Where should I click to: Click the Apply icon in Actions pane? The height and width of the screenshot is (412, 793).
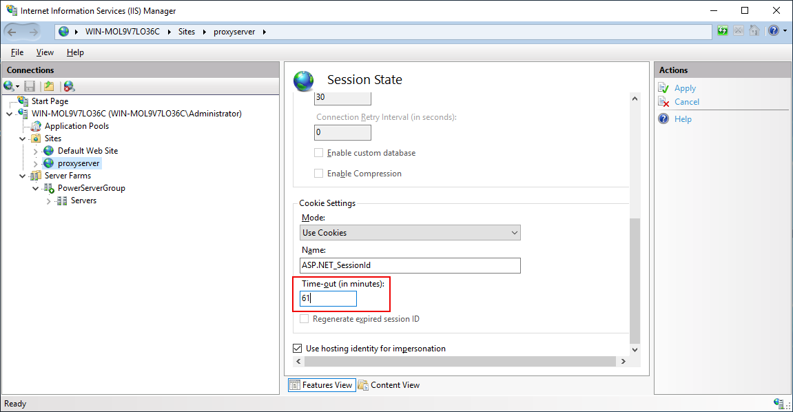(663, 88)
